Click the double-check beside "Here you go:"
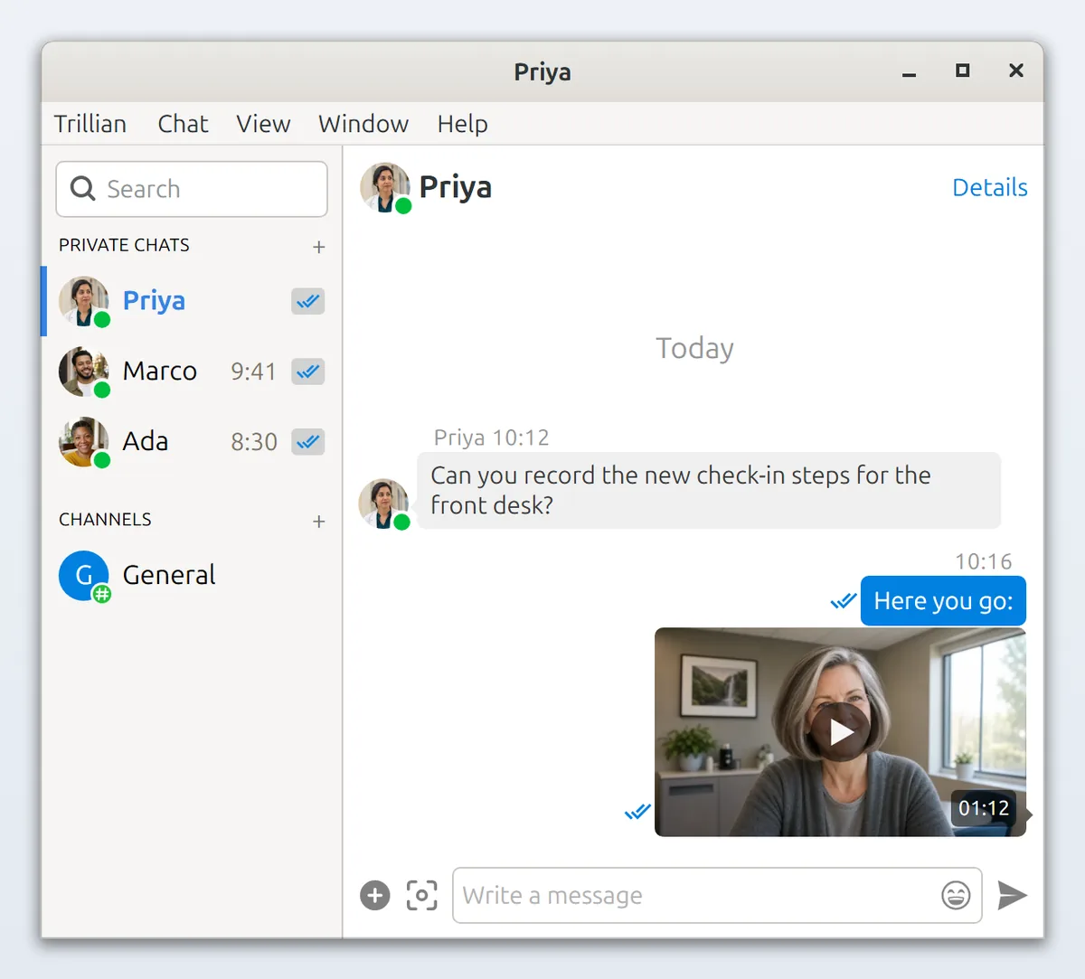 (844, 600)
